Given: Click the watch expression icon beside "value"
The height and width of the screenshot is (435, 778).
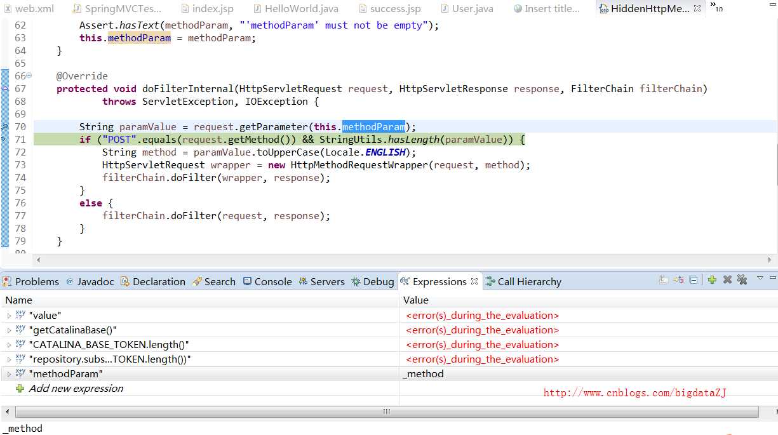Looking at the screenshot, I should coord(20,315).
